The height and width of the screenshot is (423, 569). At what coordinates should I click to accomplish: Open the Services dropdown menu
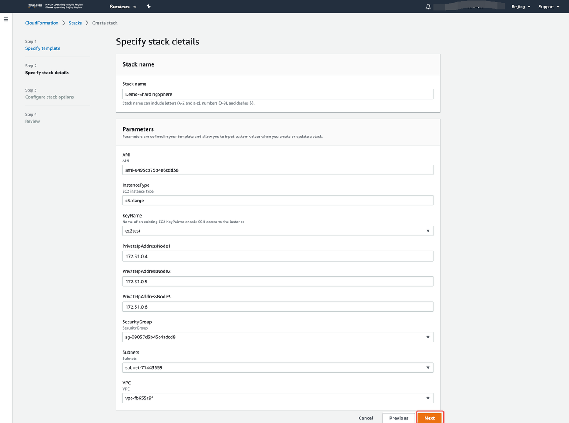123,7
